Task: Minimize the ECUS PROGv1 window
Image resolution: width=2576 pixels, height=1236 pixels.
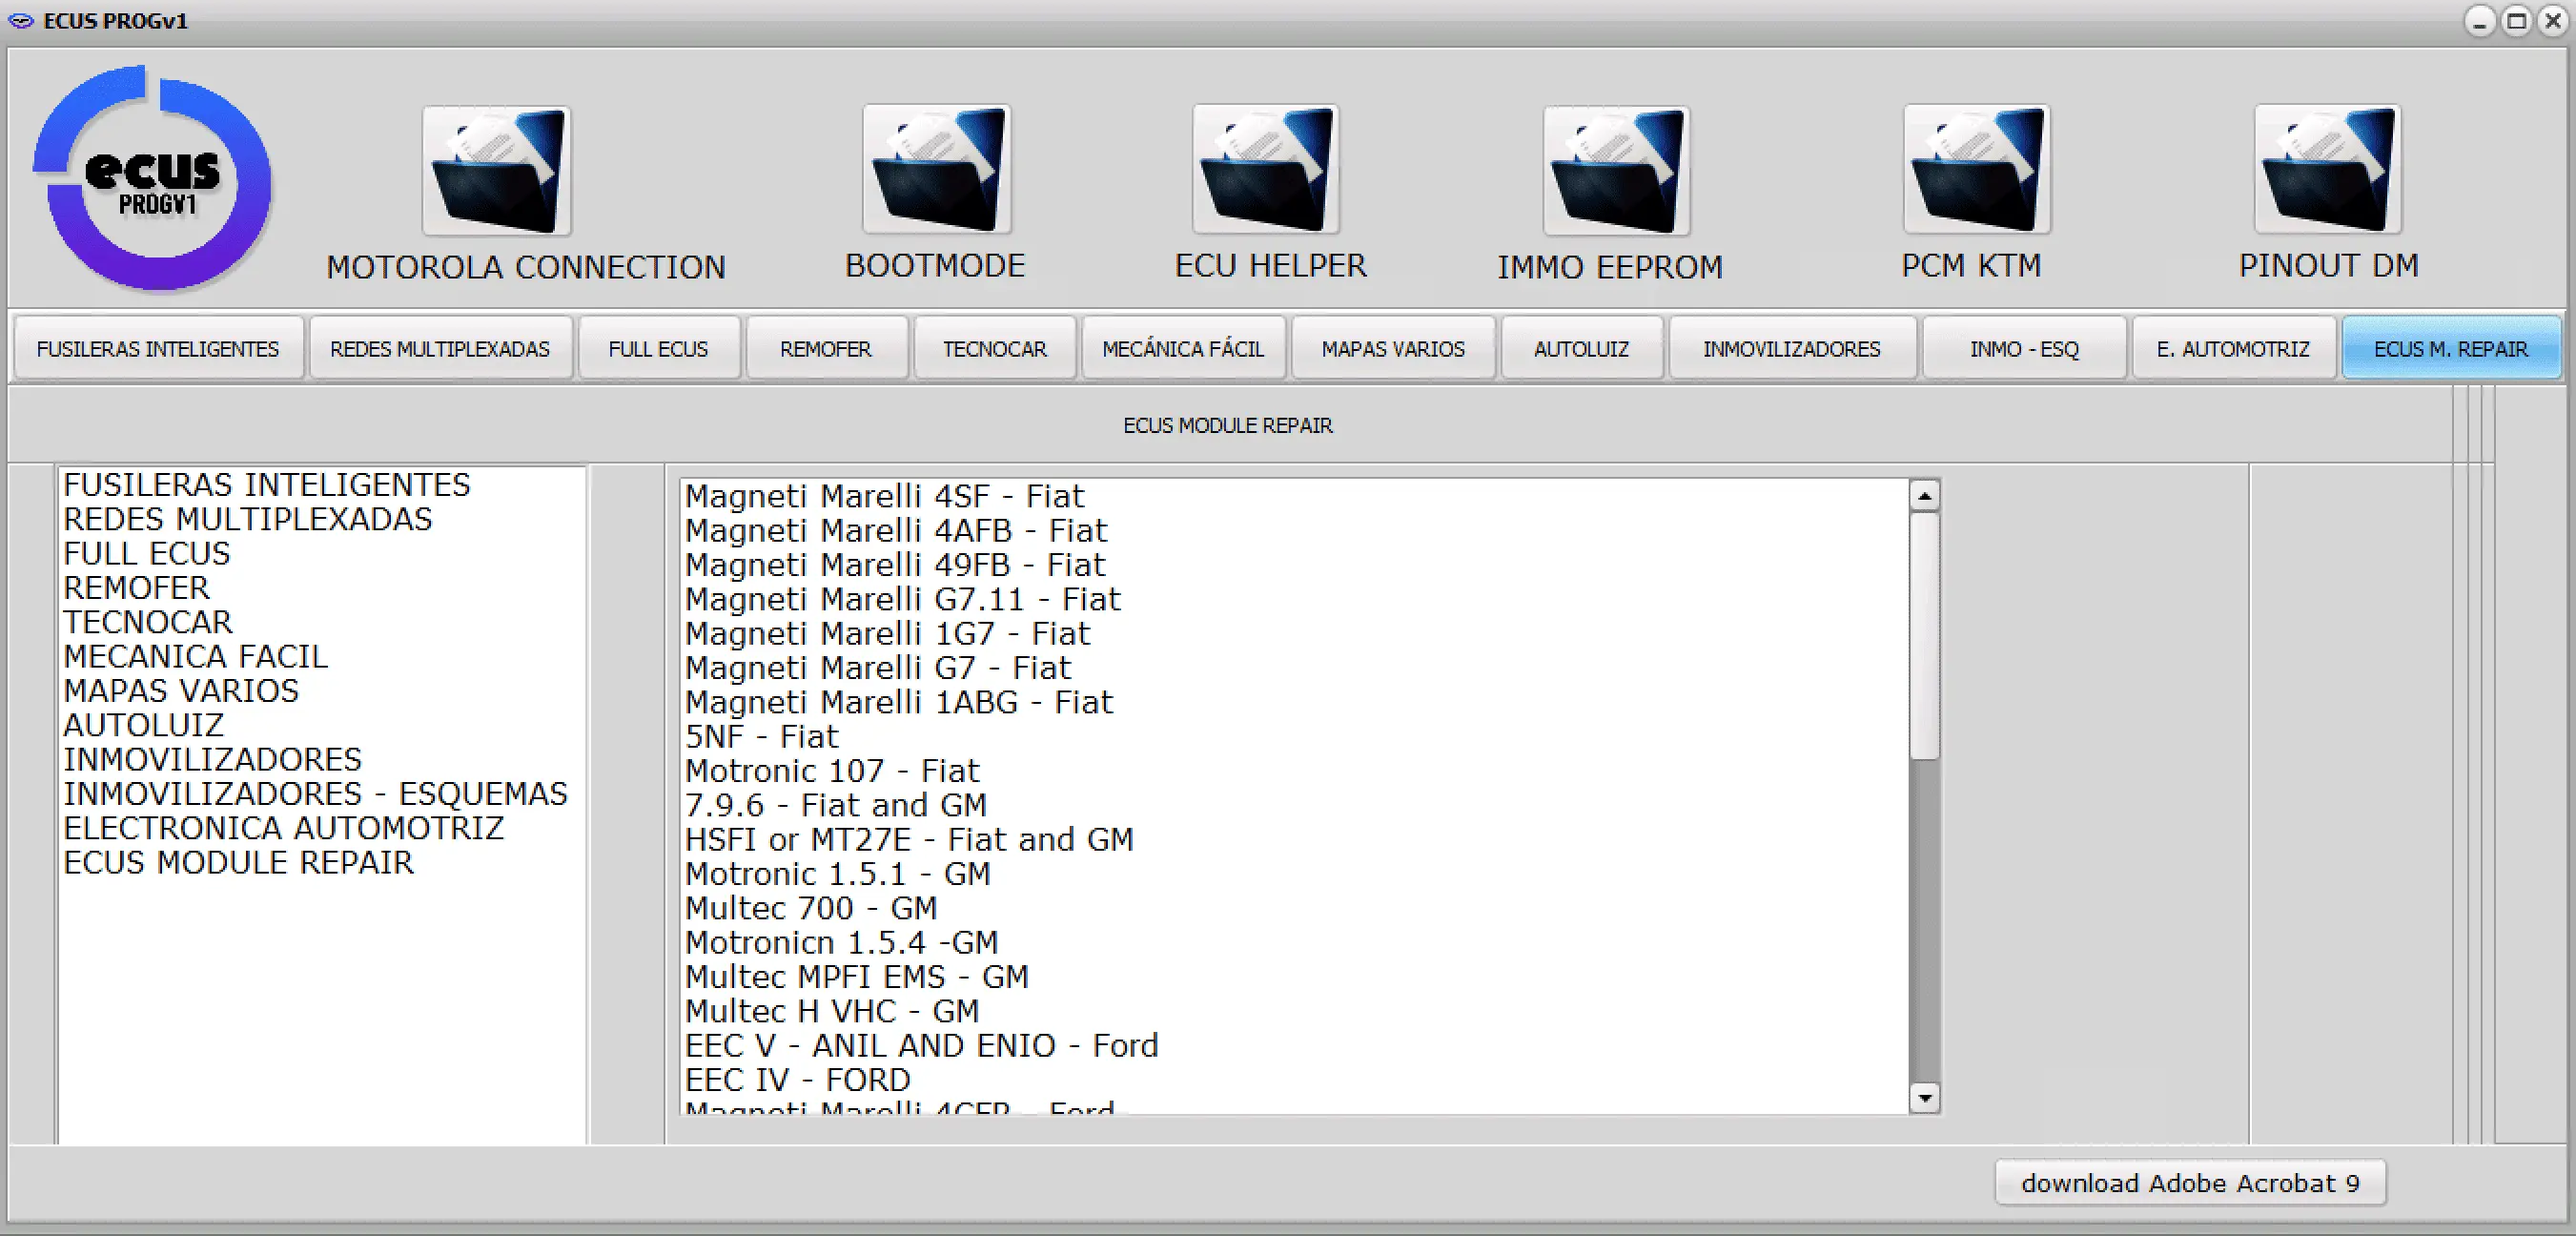Action: (x=2480, y=21)
